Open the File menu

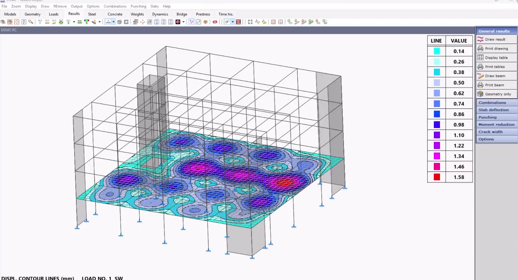click(4, 6)
